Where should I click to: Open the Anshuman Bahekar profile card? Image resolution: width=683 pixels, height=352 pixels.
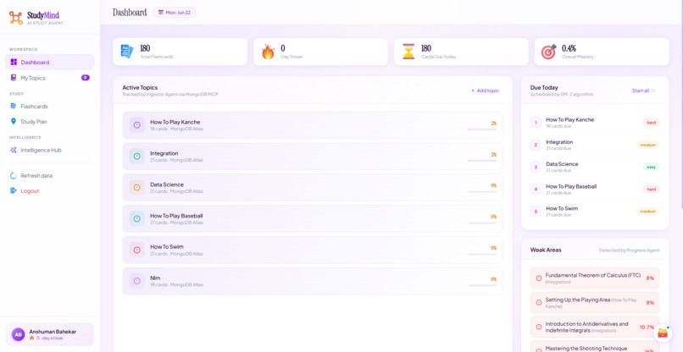(x=50, y=334)
